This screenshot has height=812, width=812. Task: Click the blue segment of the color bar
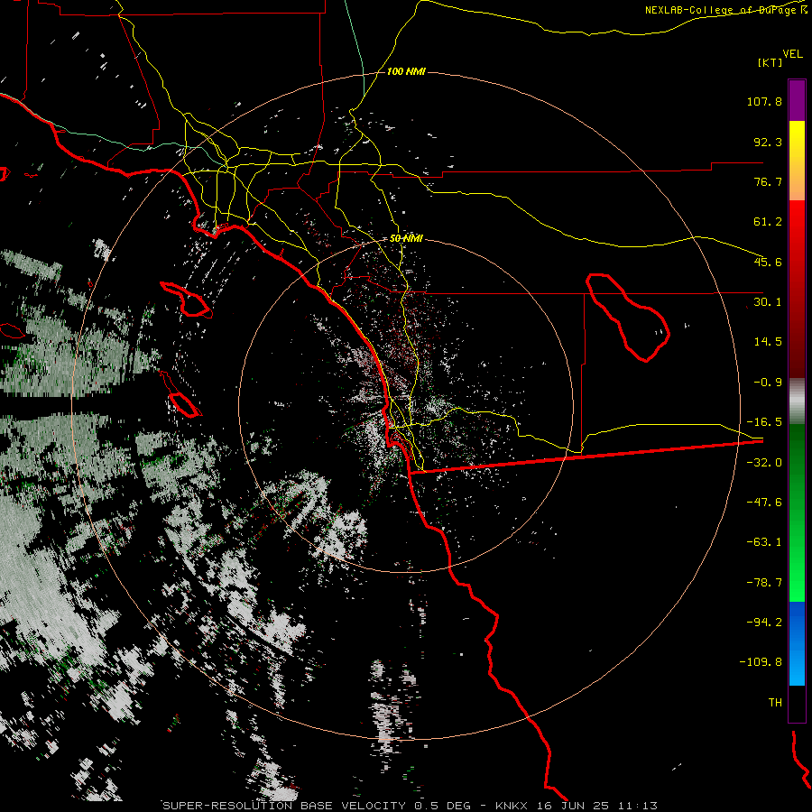tap(797, 643)
